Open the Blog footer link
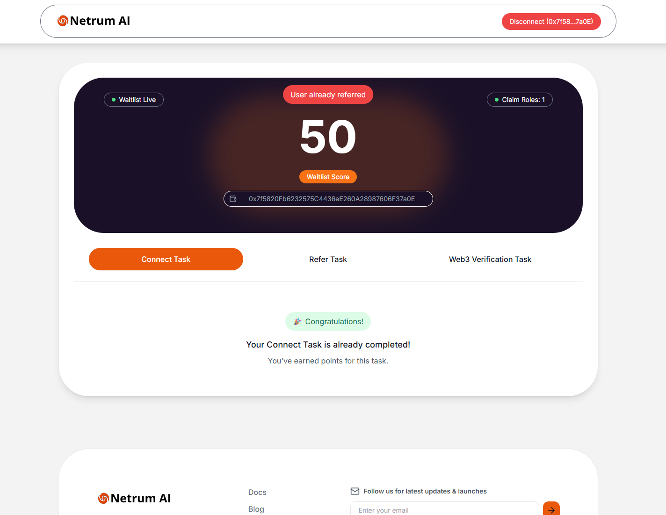This screenshot has height=515, width=666. pos(256,509)
